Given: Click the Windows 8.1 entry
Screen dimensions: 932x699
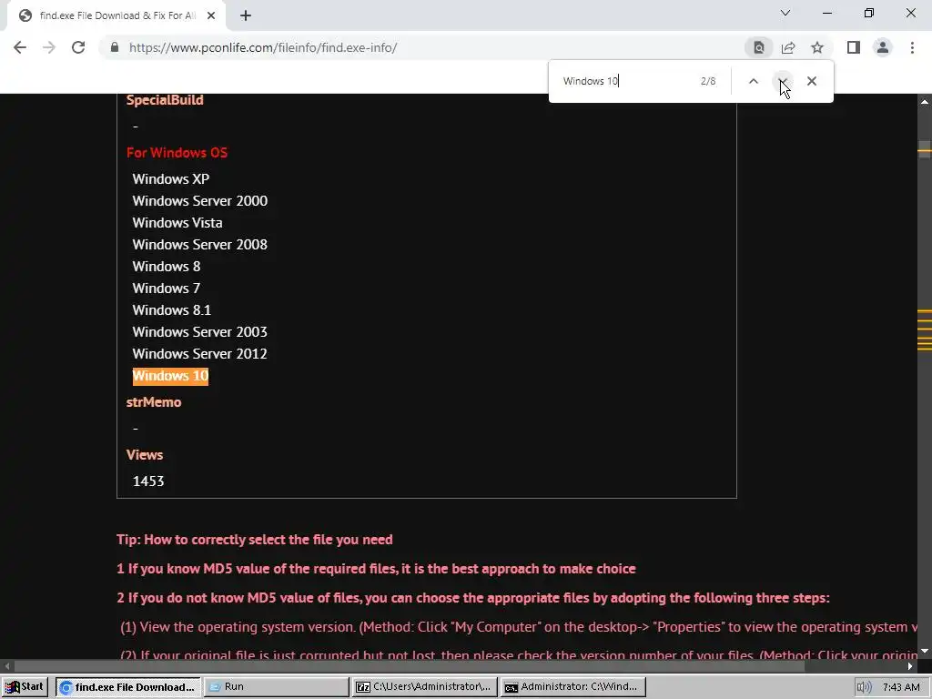Looking at the screenshot, I should (172, 310).
